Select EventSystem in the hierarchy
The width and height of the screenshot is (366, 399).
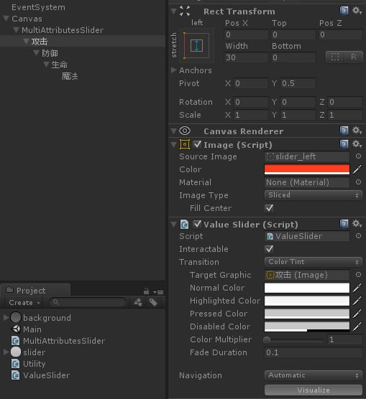coord(38,7)
